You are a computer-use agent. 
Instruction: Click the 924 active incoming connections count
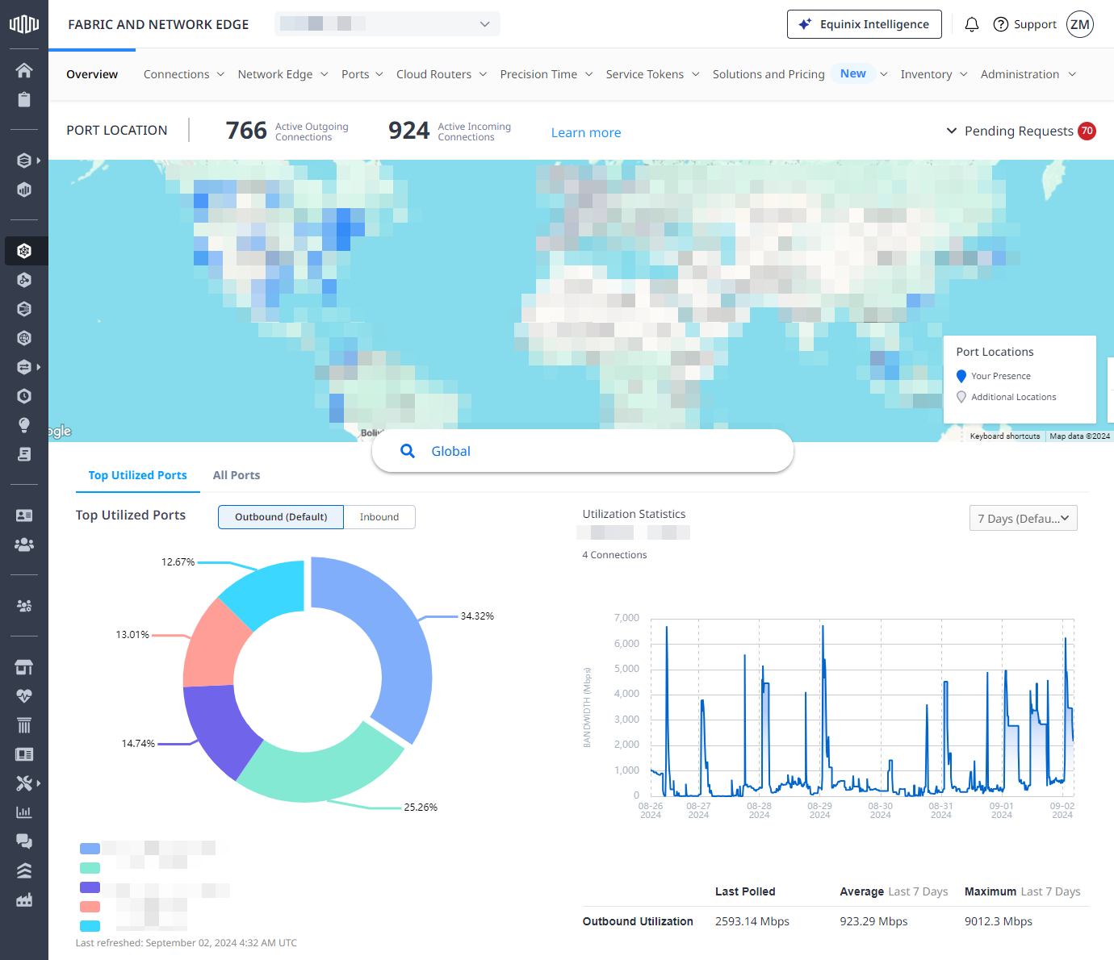(x=409, y=131)
